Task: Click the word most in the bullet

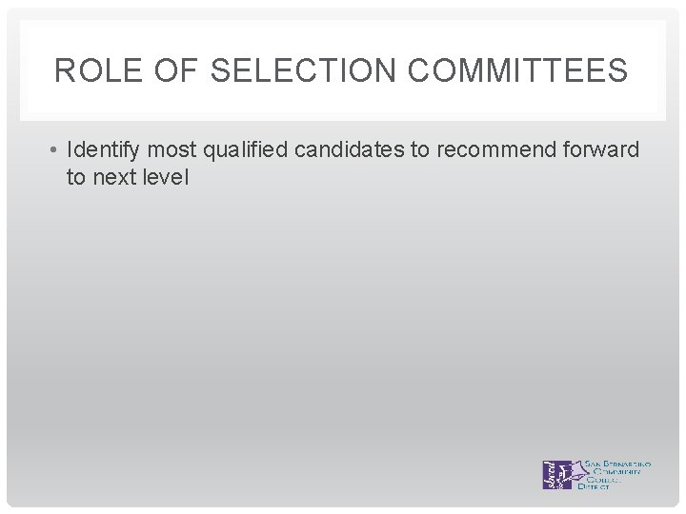Action: click(171, 150)
